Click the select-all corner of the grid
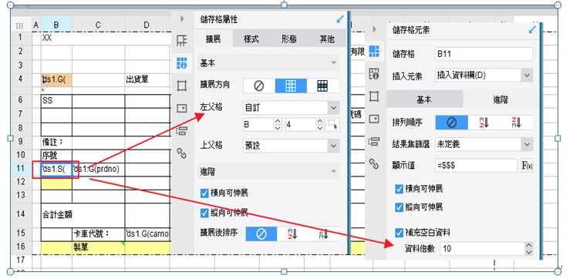This screenshot has width=573, height=279. click(x=21, y=25)
